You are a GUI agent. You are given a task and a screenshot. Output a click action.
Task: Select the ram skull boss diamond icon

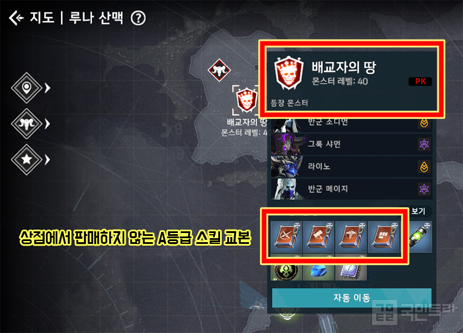click(26, 123)
